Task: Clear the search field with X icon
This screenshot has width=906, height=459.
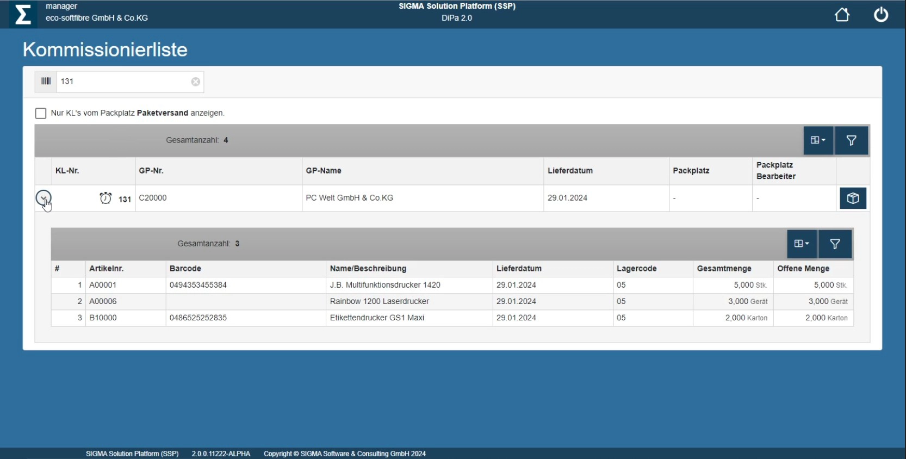Action: [x=195, y=82]
